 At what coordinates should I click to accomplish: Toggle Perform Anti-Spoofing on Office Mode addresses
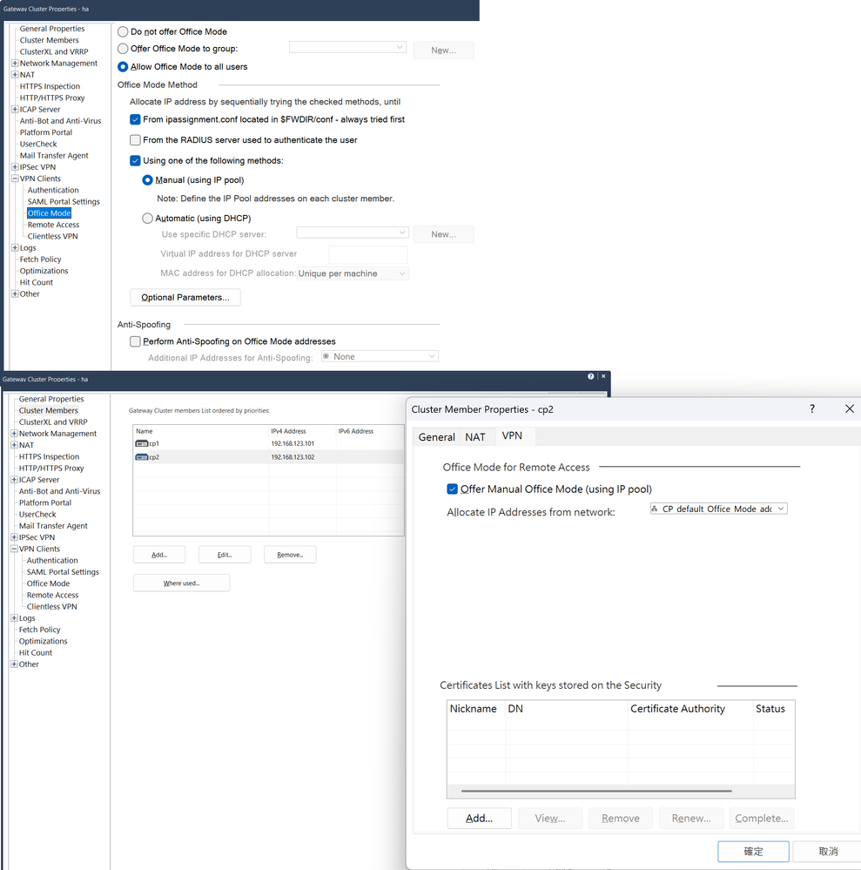coord(135,341)
